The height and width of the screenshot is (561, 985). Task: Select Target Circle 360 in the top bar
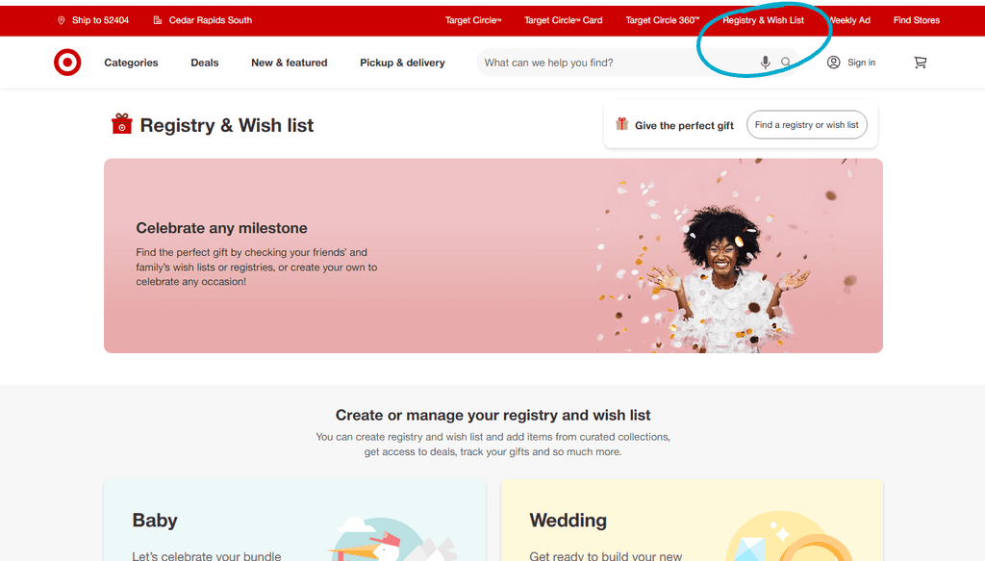662,19
